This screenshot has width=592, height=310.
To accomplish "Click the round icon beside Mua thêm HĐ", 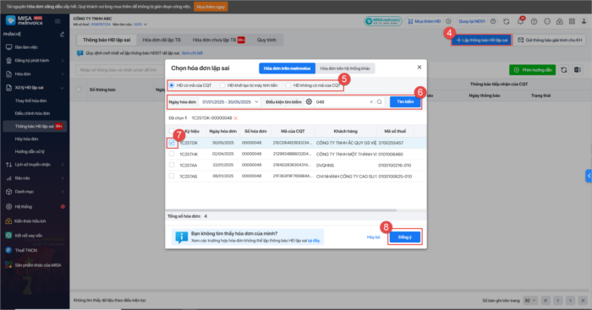I will pyautogui.click(x=448, y=21).
